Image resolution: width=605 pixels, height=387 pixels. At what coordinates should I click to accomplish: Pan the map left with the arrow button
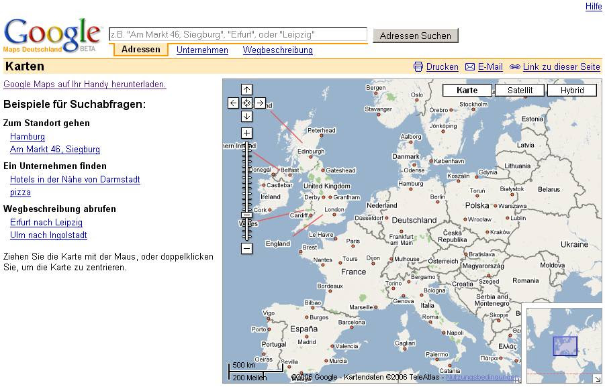(x=233, y=103)
